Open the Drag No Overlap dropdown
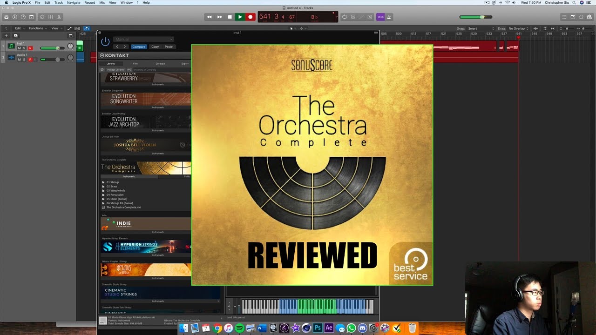 (519, 28)
